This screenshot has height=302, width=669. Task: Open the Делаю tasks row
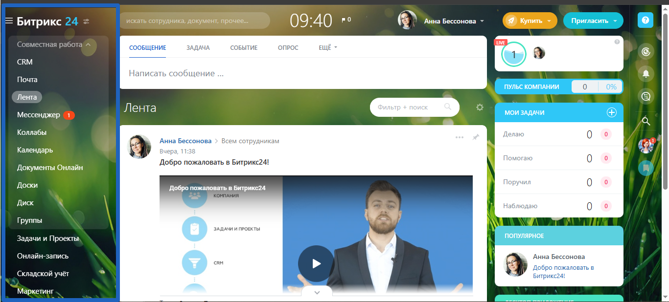pos(559,134)
